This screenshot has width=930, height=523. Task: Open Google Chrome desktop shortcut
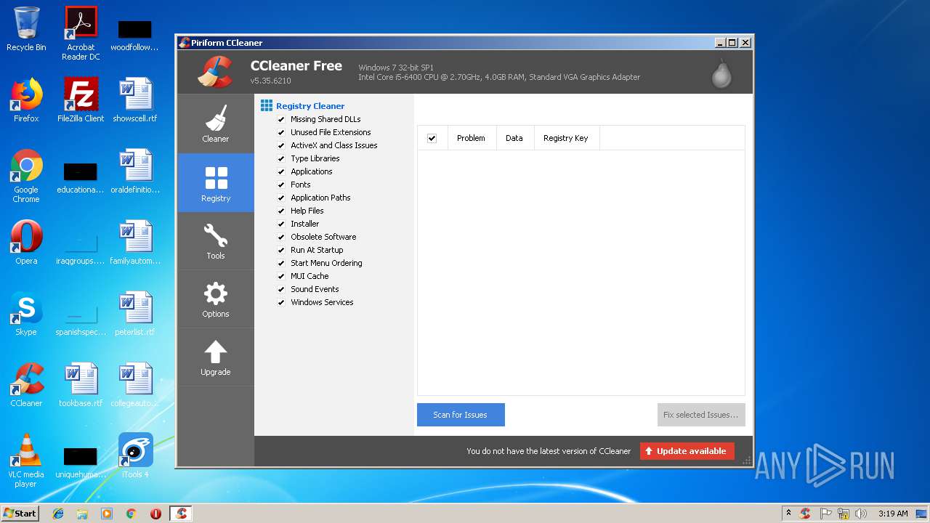(26, 176)
